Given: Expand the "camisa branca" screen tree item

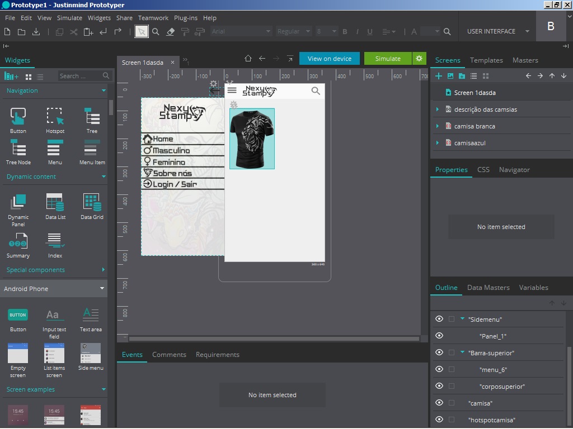Looking at the screenshot, I should coord(437,126).
